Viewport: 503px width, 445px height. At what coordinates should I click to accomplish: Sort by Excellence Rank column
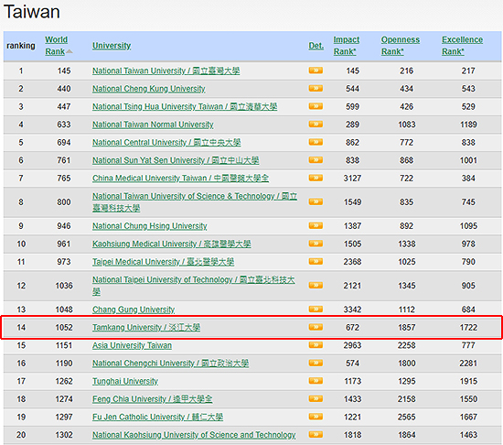[x=462, y=46]
